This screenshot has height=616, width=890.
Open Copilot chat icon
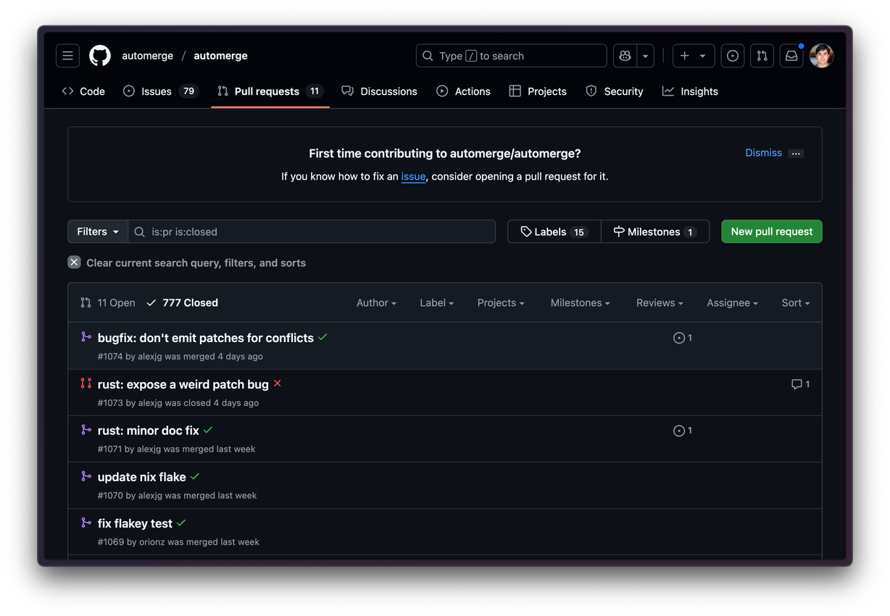click(625, 56)
